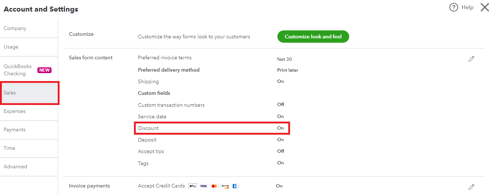Click the Visa card icon

point(203,186)
